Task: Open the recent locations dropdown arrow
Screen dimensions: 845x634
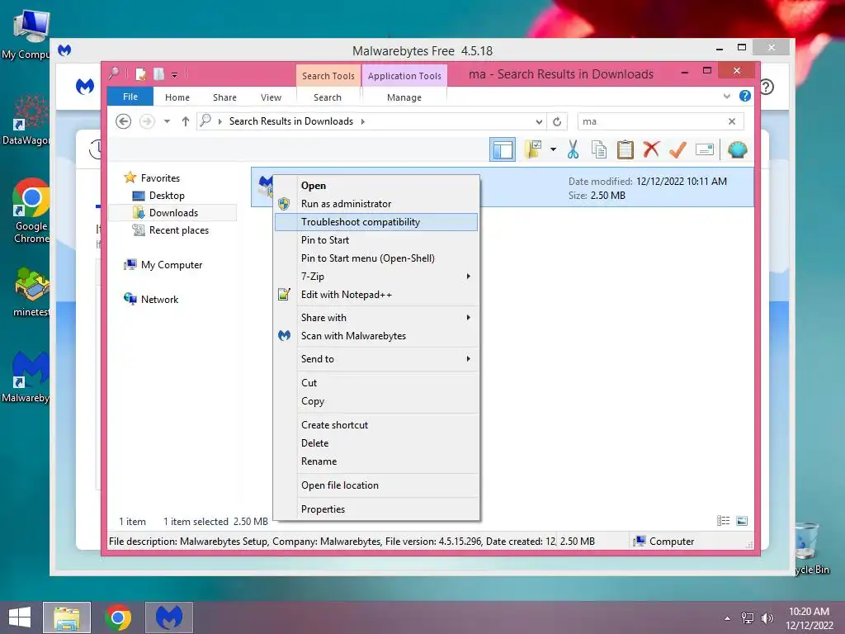Action: tap(167, 121)
